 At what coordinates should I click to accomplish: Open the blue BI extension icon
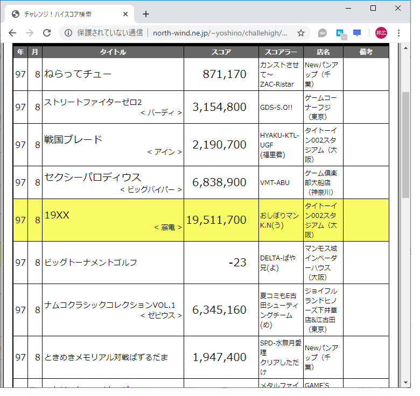(341, 33)
